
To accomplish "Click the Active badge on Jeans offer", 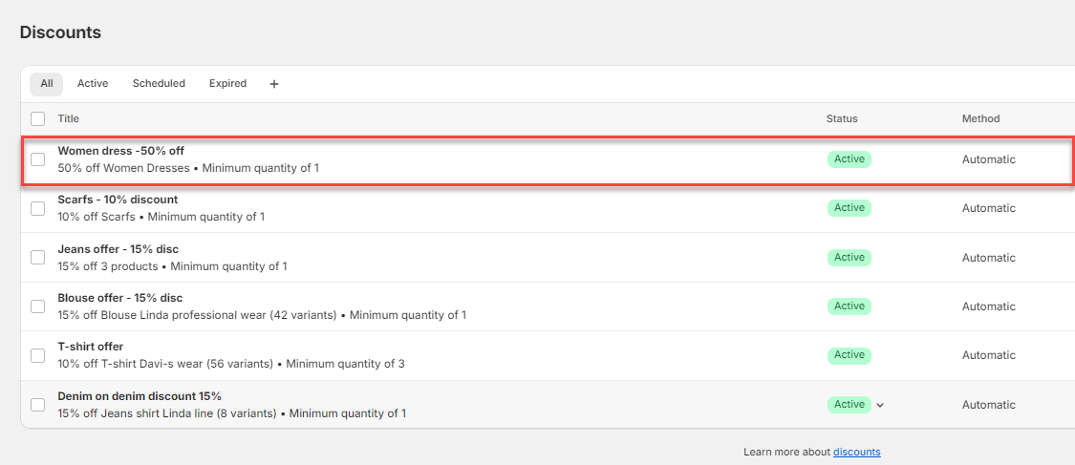I will (x=849, y=258).
